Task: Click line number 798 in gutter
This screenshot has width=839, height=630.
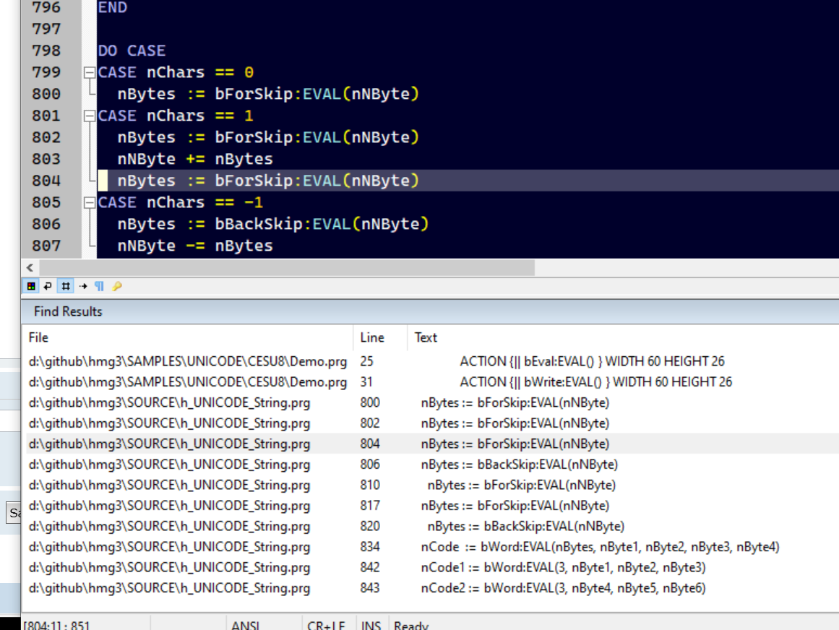Action: (x=46, y=51)
